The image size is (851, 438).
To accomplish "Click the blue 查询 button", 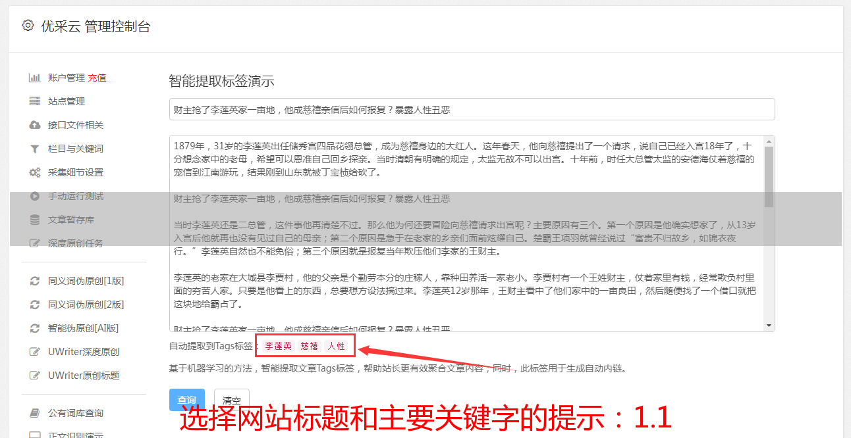I will click(x=187, y=400).
